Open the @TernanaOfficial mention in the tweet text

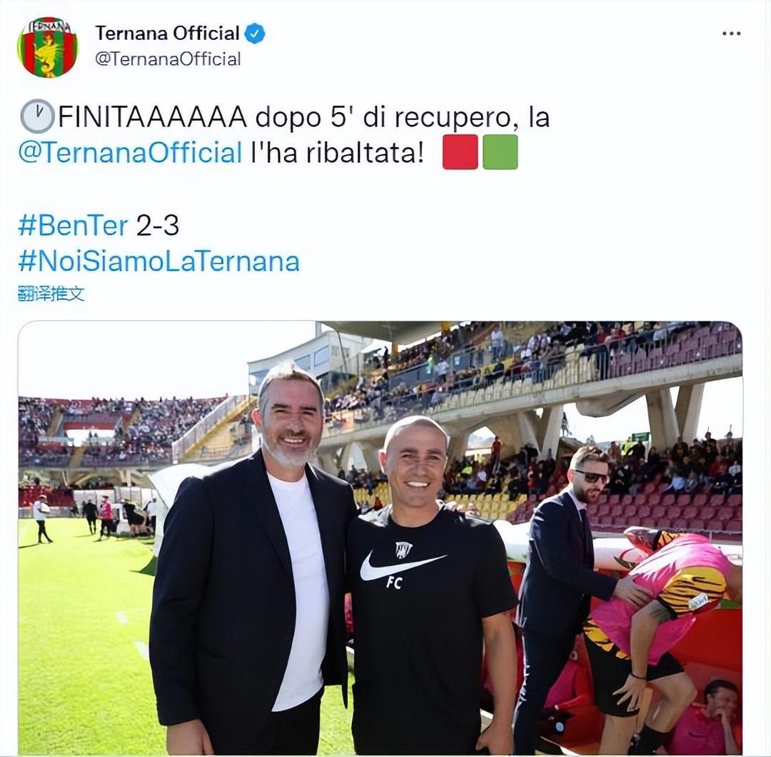131,153
